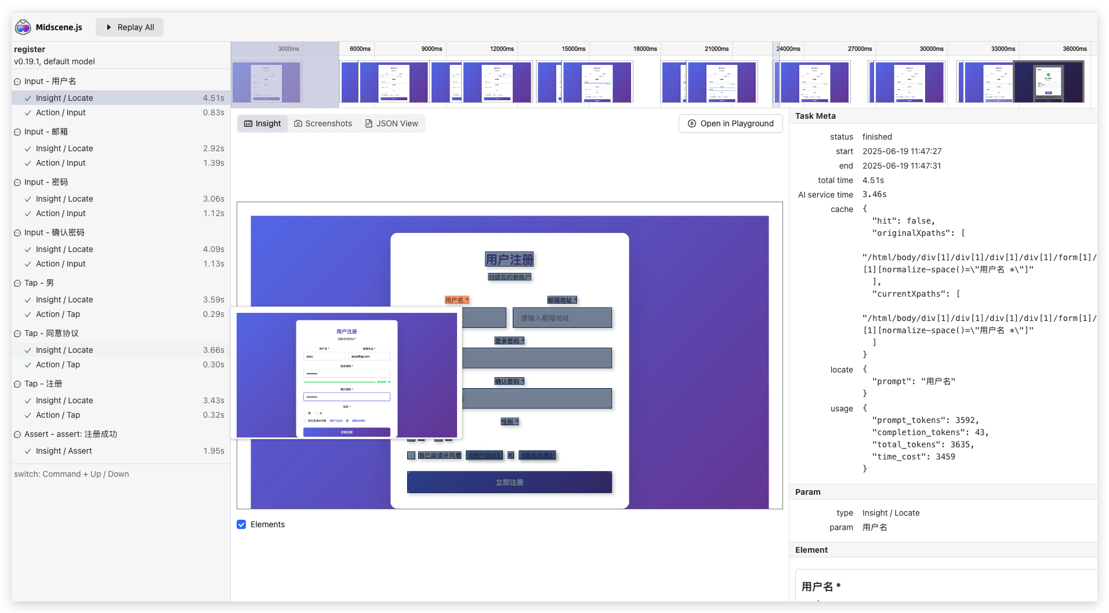Screen dimensions: 1109x613
Task: Collapse the Tap - 同意协议 group
Action: pyautogui.click(x=17, y=334)
